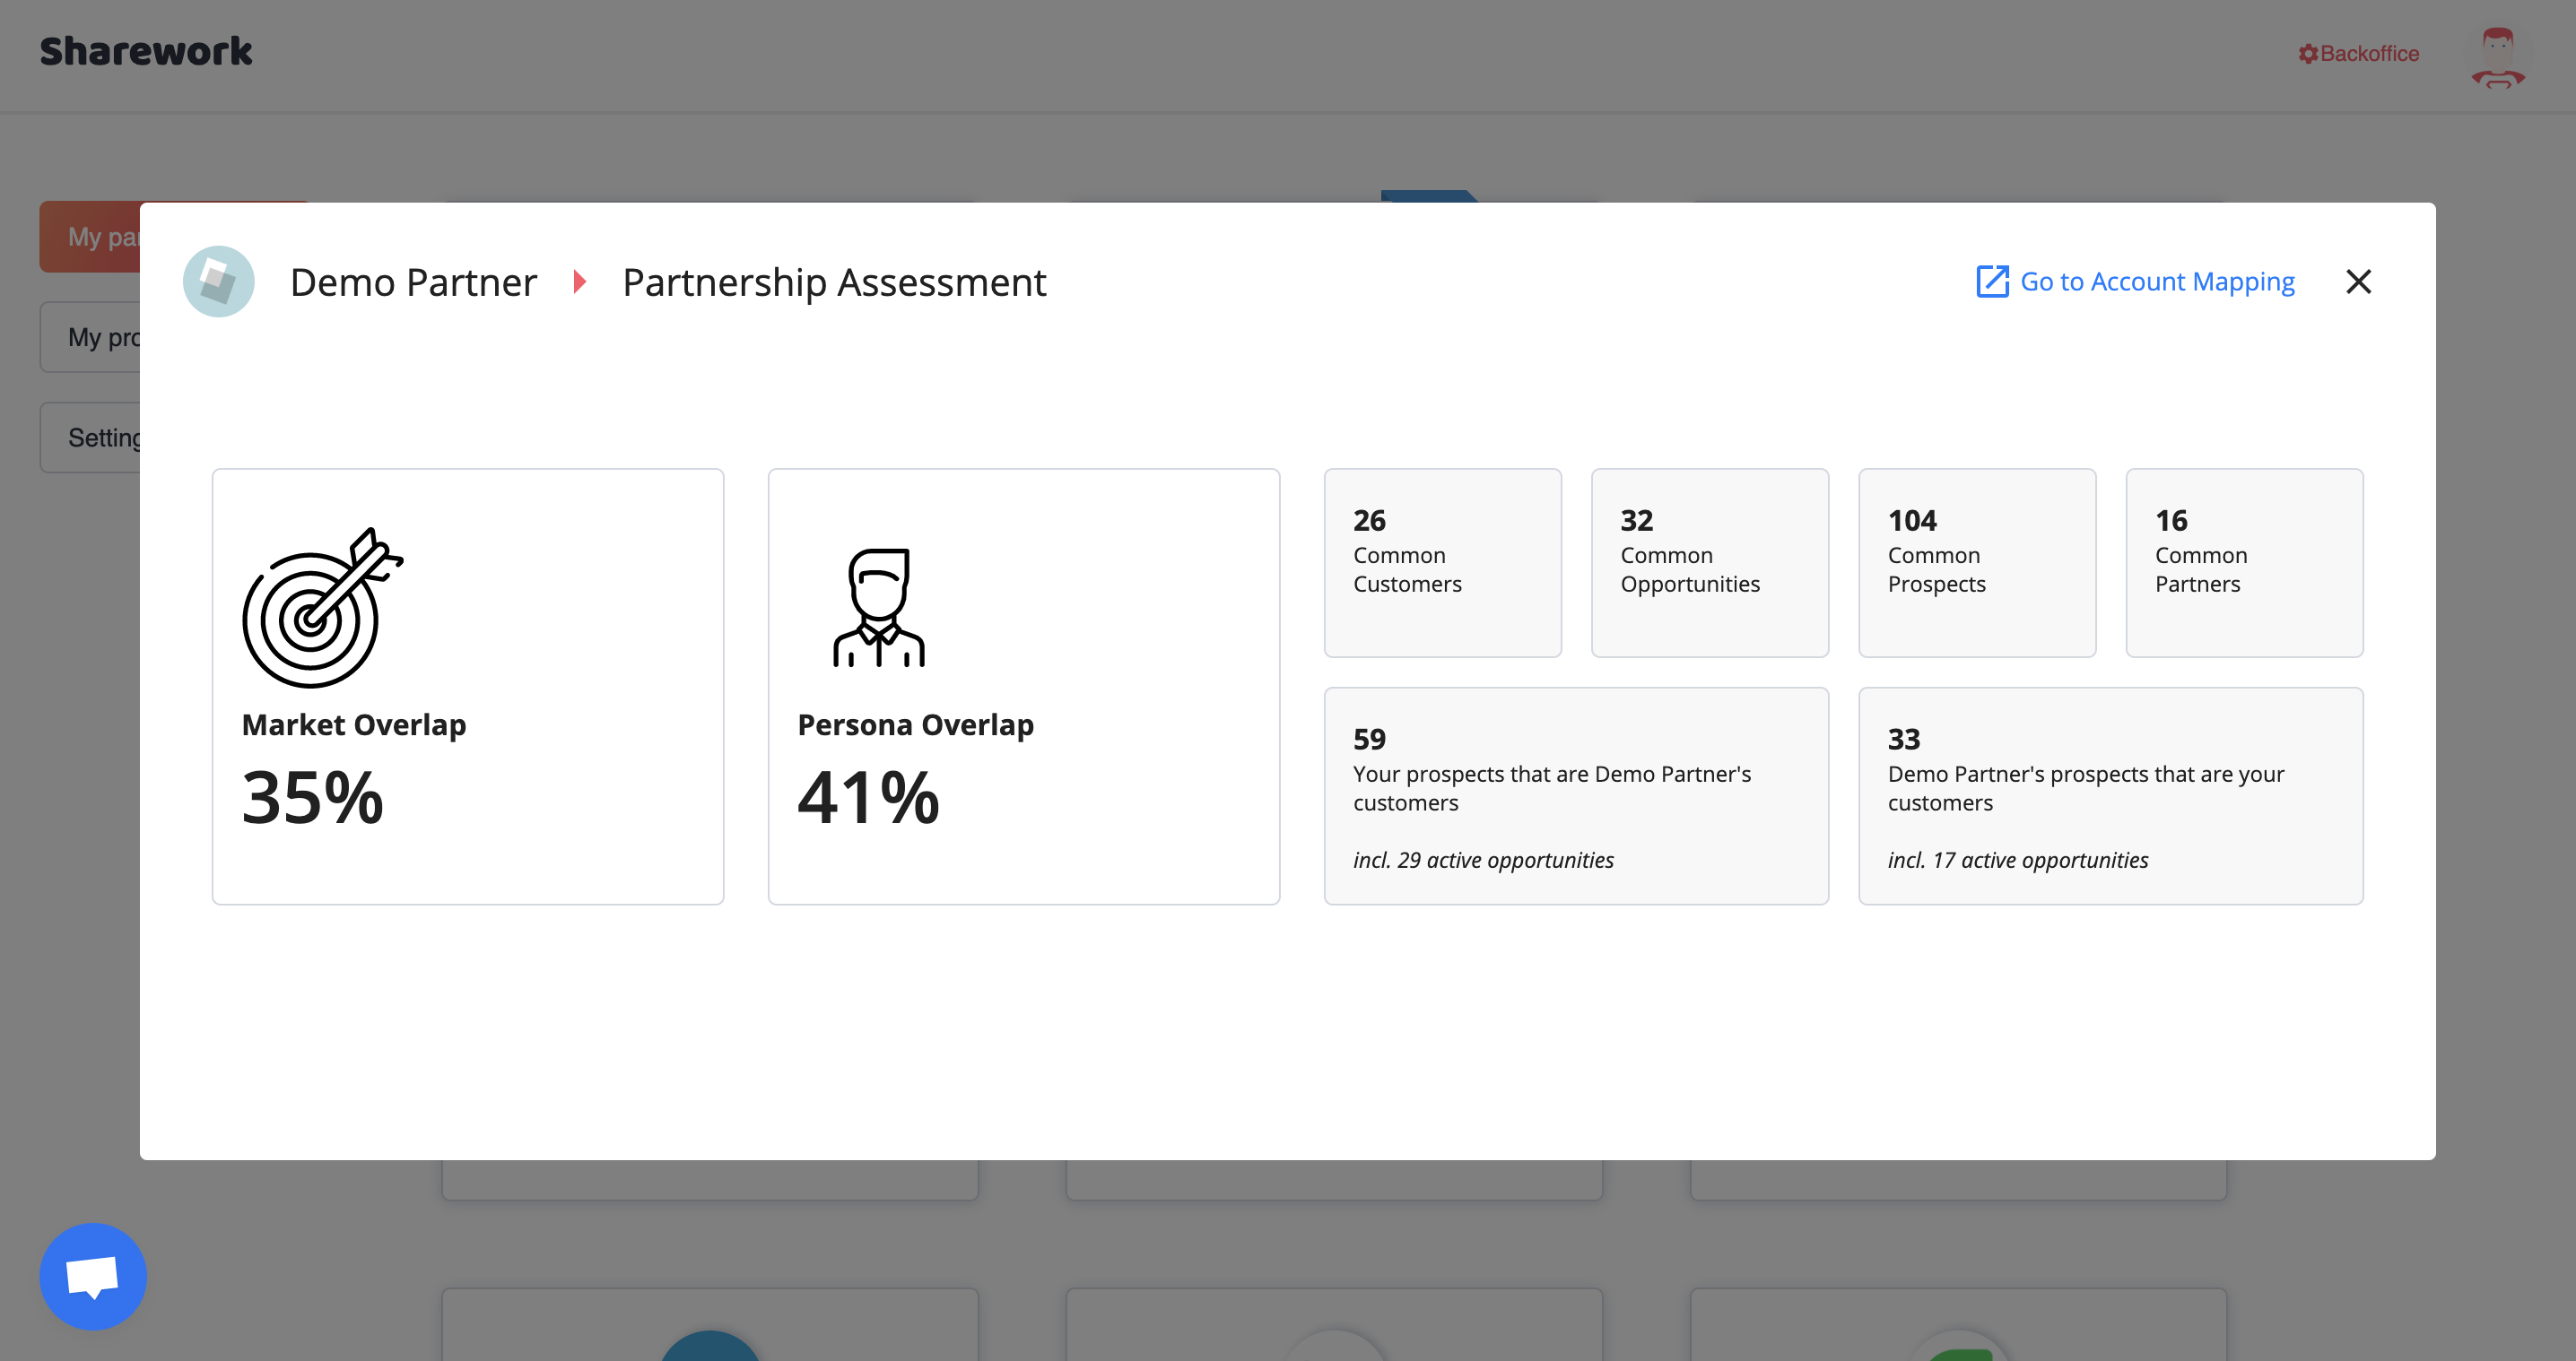
Task: Click the Market Overlap label
Action: coord(354,724)
